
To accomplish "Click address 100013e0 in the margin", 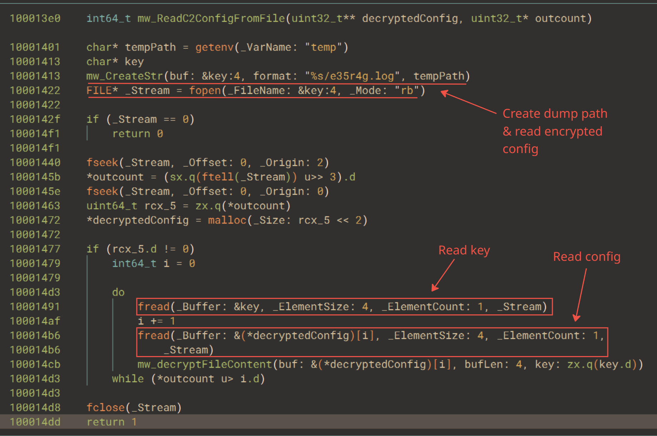I will coord(35,18).
